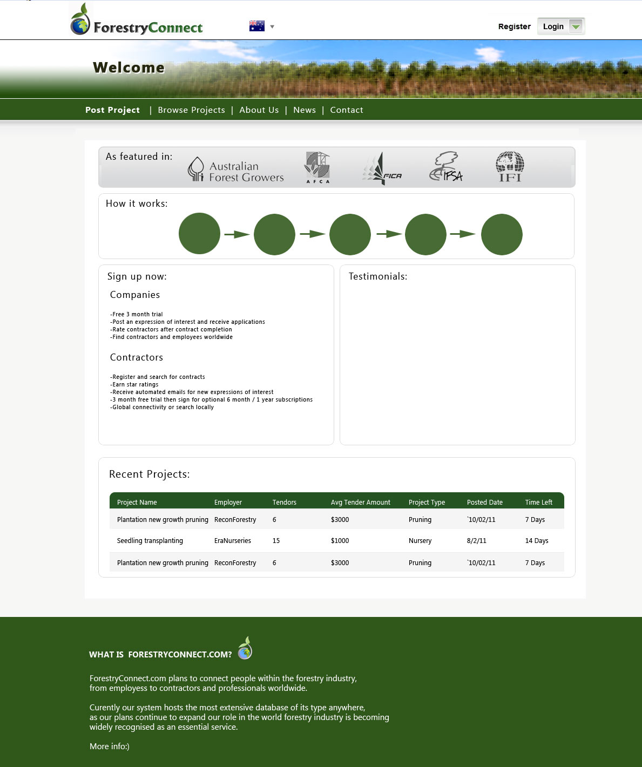Select News in the navigation bar
Image resolution: width=642 pixels, height=767 pixels.
[x=305, y=110]
